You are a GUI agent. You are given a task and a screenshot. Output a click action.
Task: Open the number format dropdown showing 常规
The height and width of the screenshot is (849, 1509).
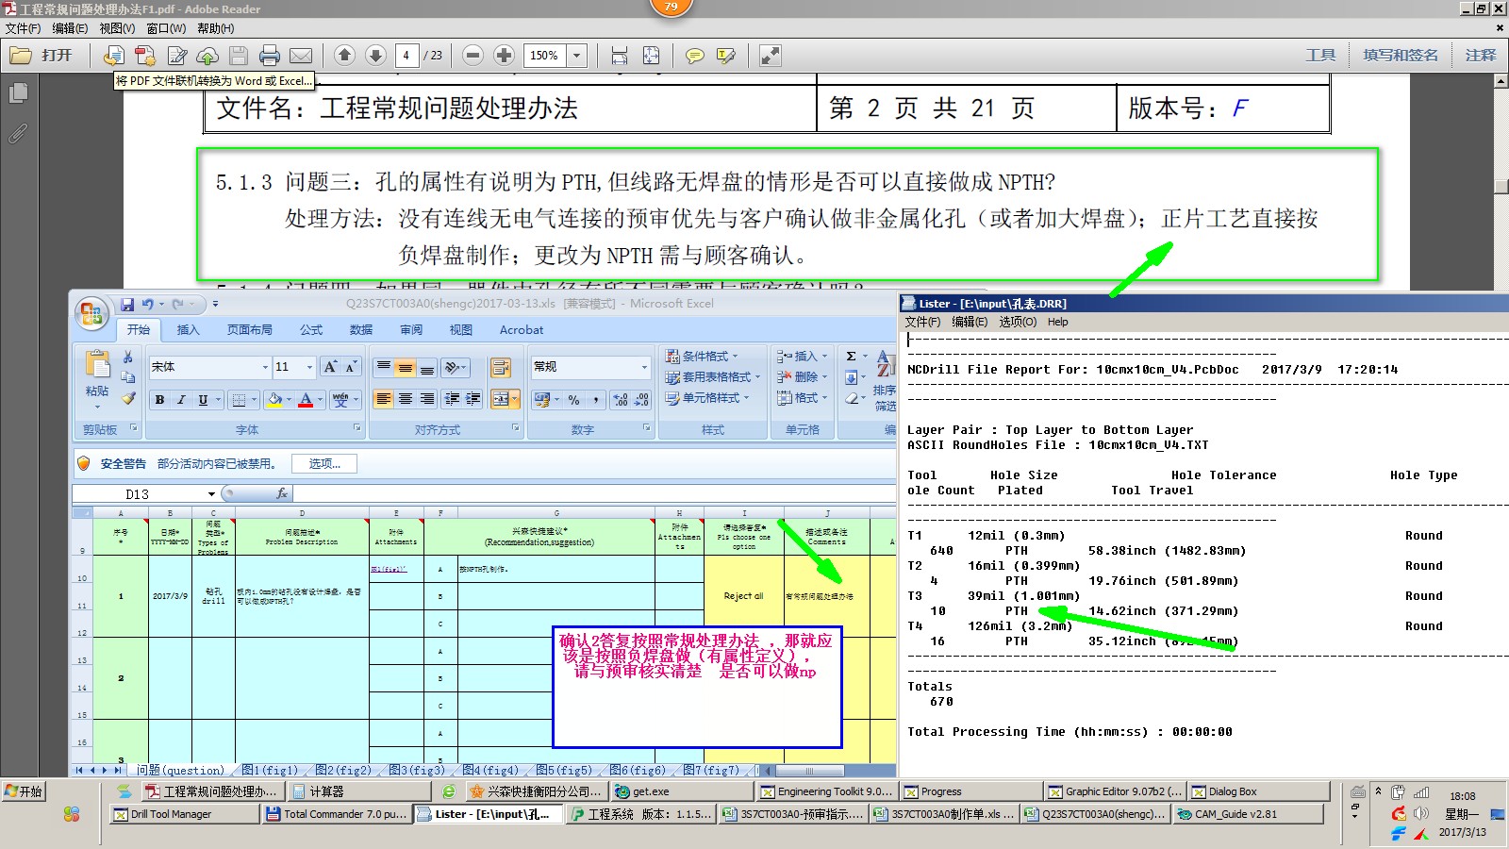coord(644,367)
